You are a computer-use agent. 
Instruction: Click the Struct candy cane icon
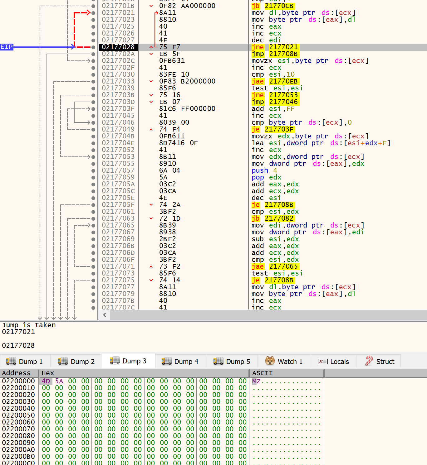pyautogui.click(x=369, y=361)
